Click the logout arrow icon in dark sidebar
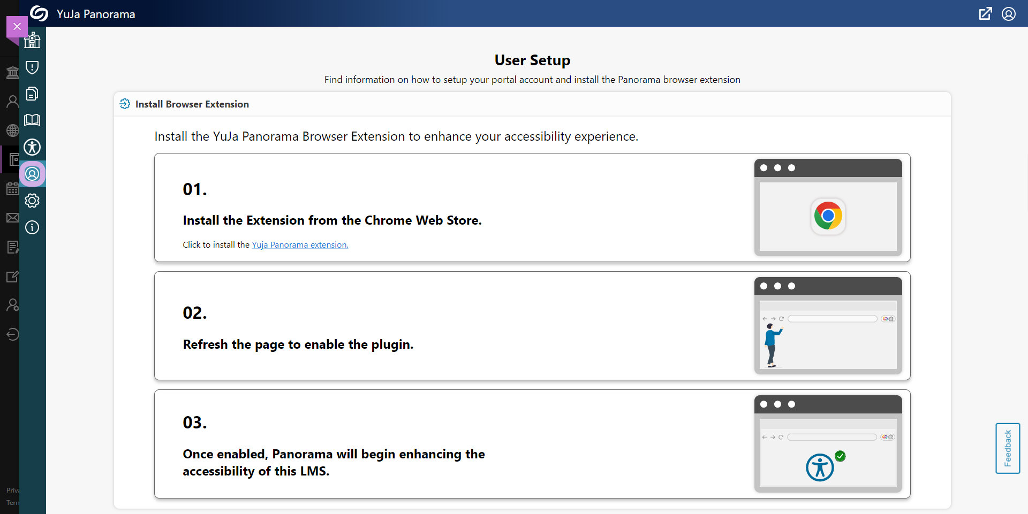1028x514 pixels. coord(12,334)
